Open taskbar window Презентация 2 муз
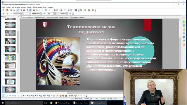The width and height of the screenshot is (187, 105). pyautogui.click(x=81, y=103)
